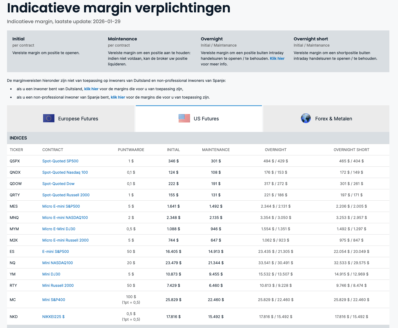The height and width of the screenshot is (328, 398).
Task: Click the QDOW ticker cell
Action: coord(16,184)
